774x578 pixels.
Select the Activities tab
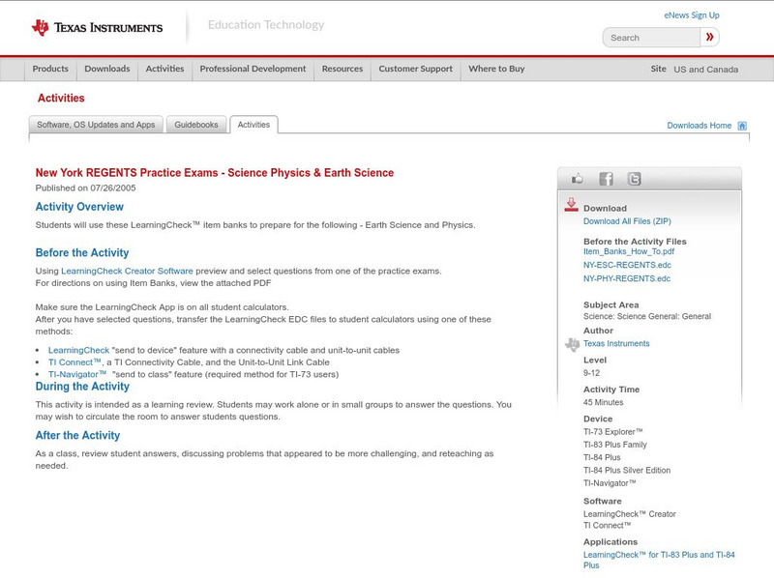255,124
